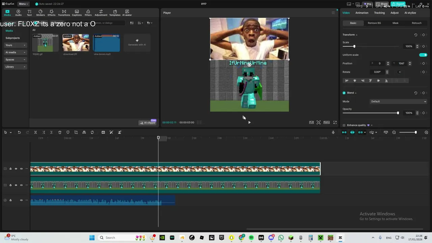
Task: Open the Menu dropdown at top left
Action: [23, 4]
